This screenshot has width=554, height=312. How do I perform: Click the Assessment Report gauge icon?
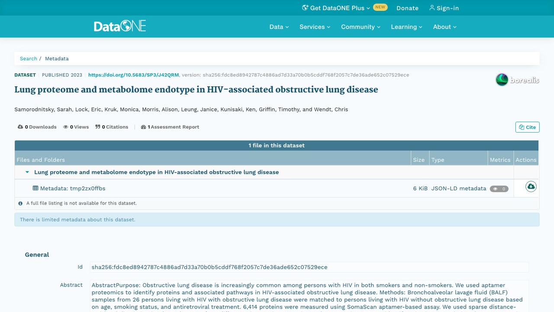pyautogui.click(x=144, y=127)
